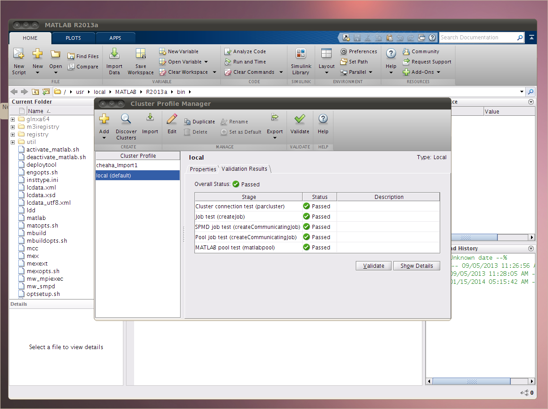Viewport: 548px width, 409px height.
Task: Click the Show Details button
Action: point(417,266)
